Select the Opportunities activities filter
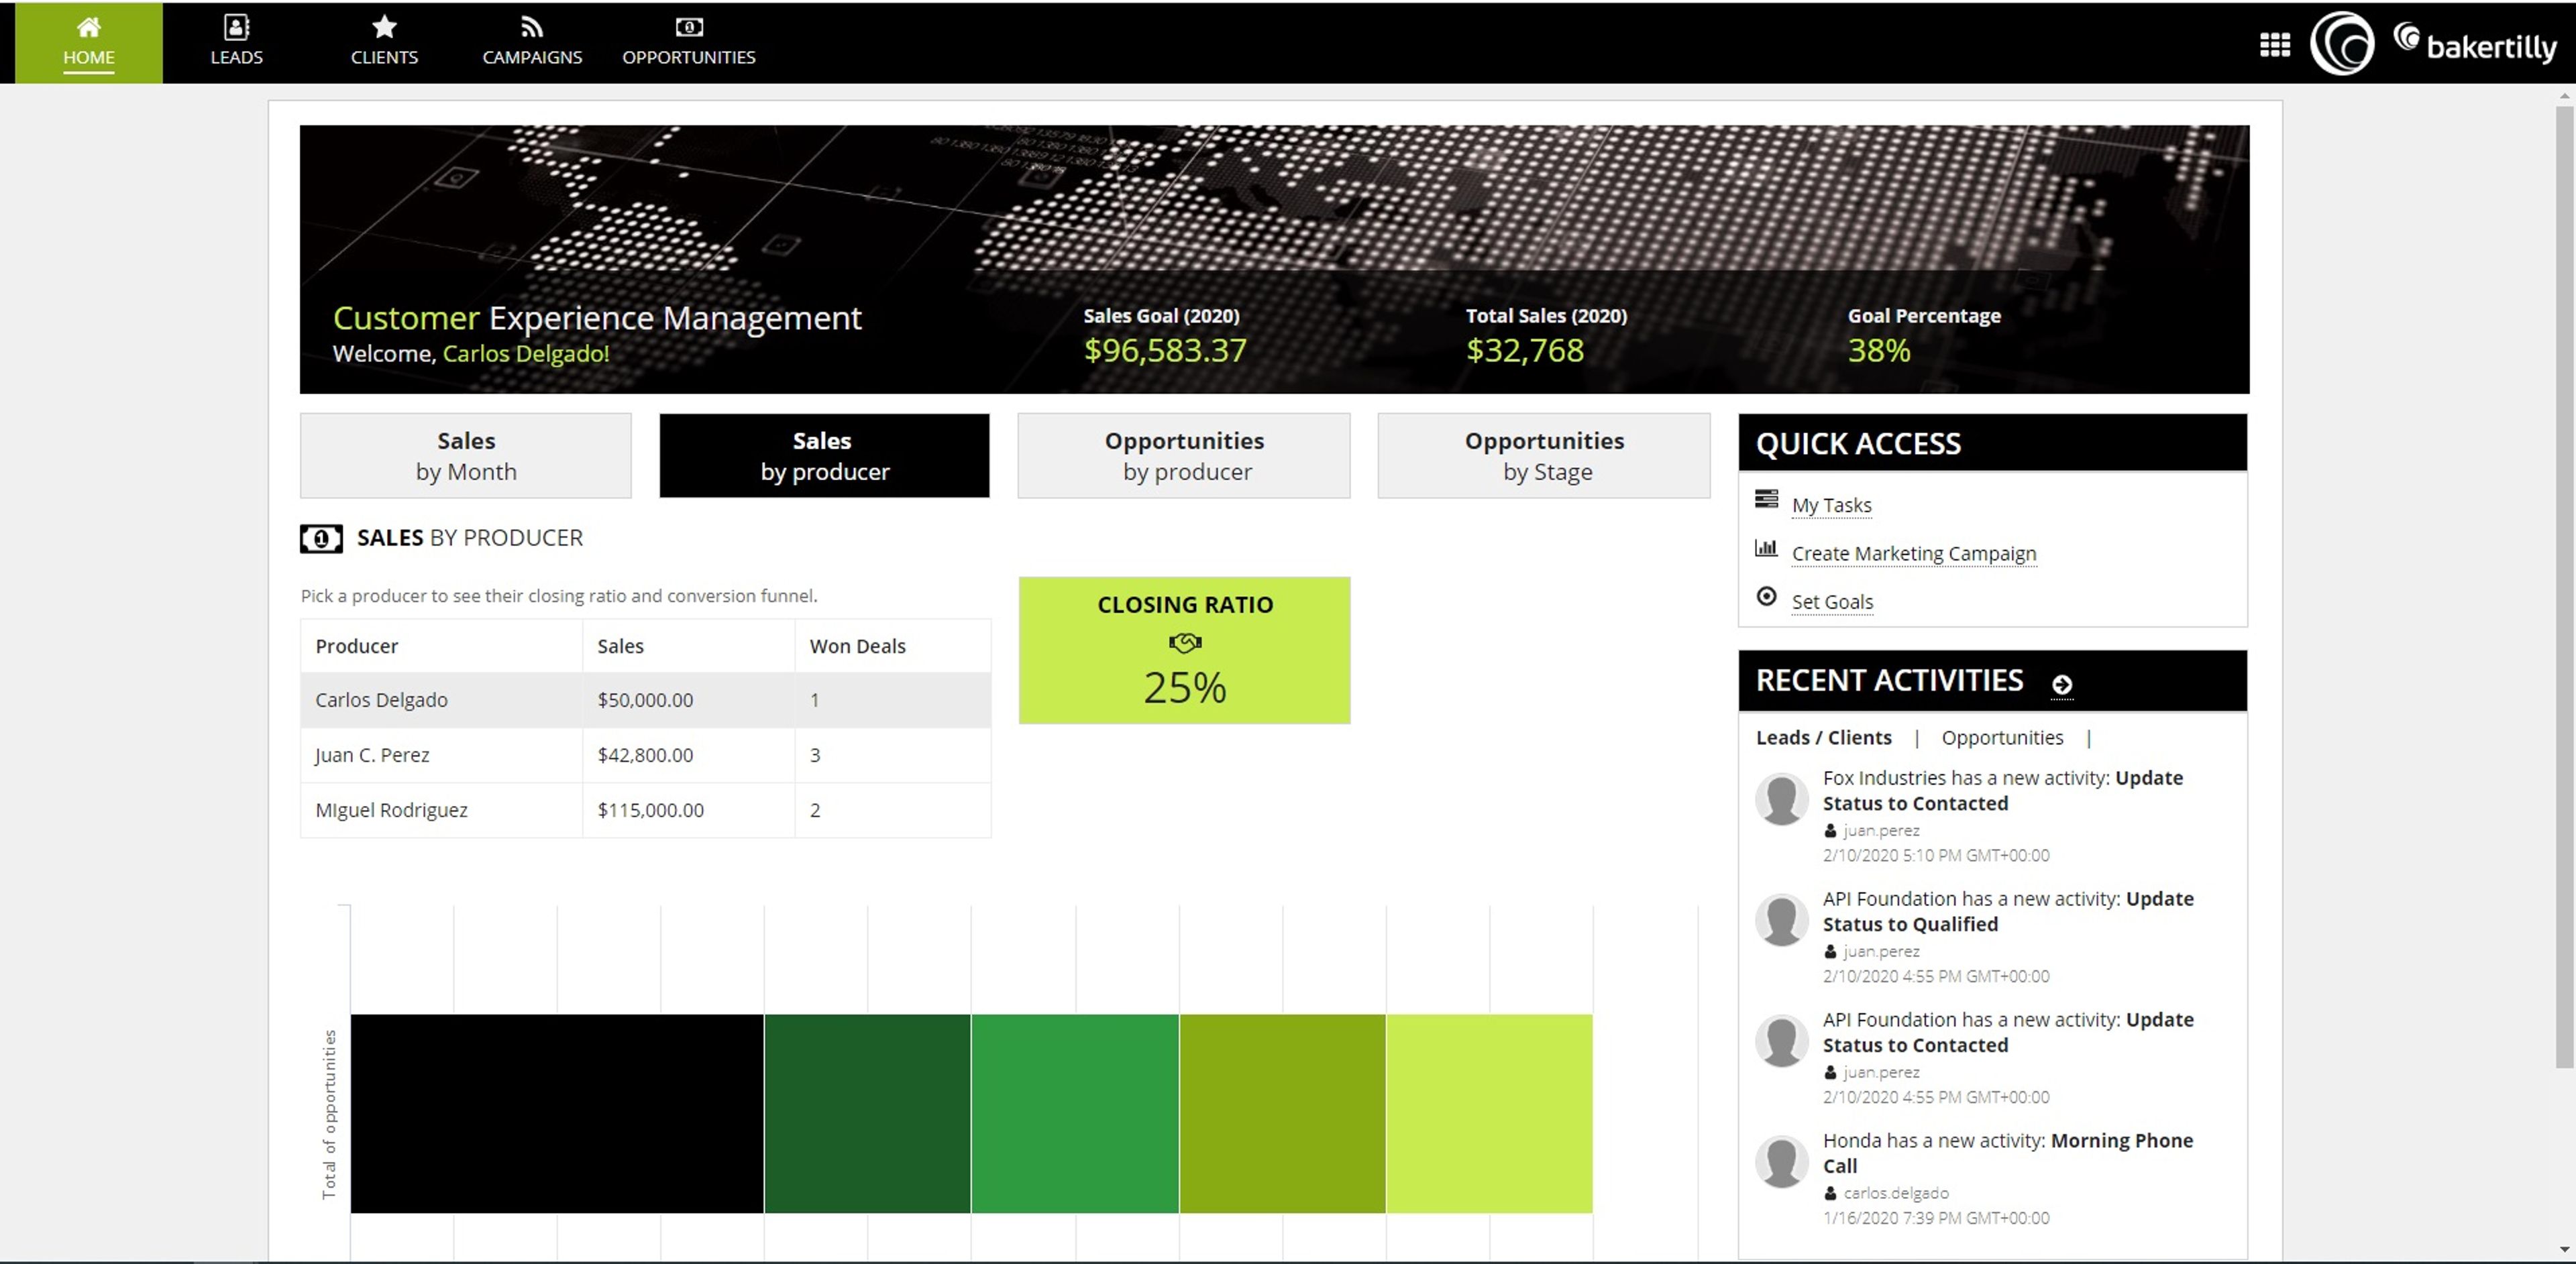 coord(2002,738)
